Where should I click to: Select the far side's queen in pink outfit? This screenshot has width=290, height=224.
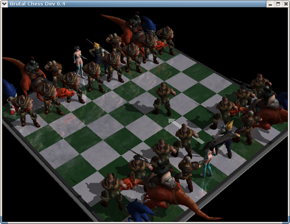pos(80,62)
